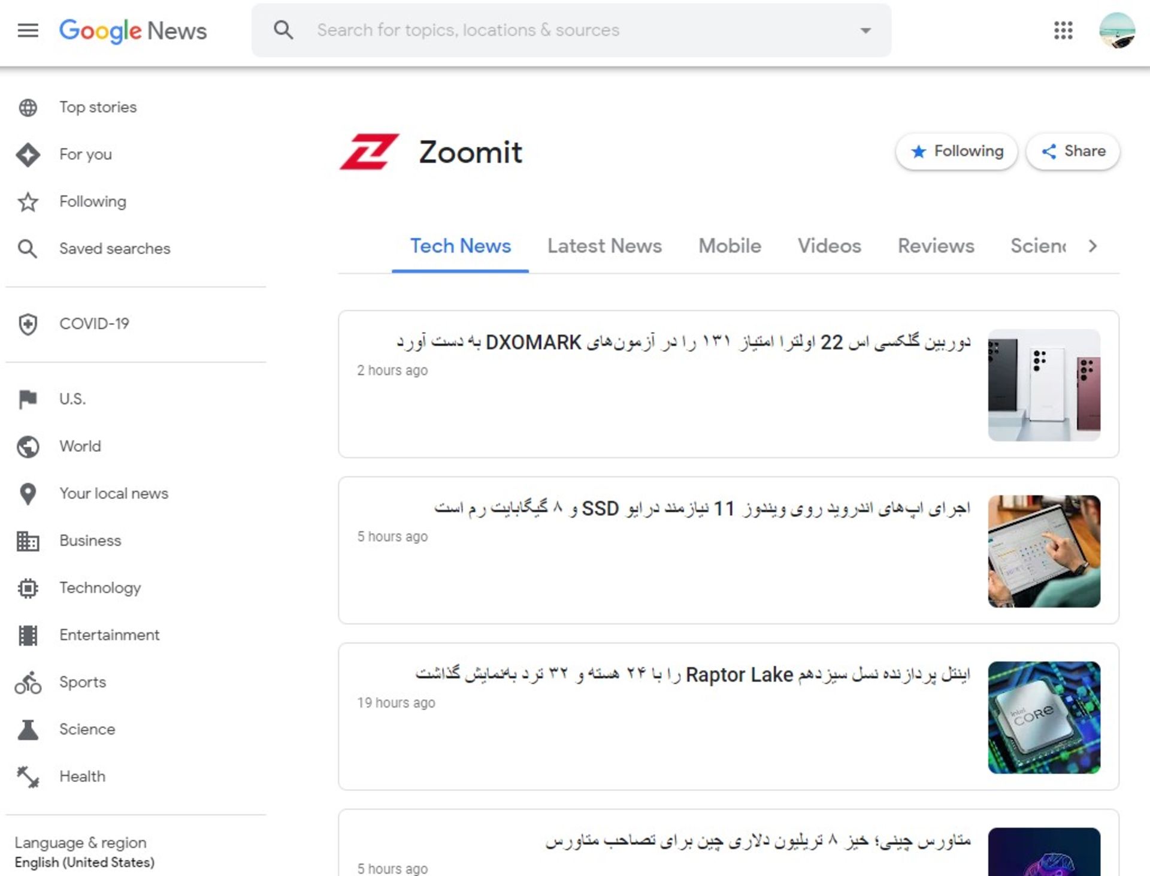Image resolution: width=1150 pixels, height=876 pixels.
Task: Click the '19 hours ago' timestamp
Action: click(396, 703)
